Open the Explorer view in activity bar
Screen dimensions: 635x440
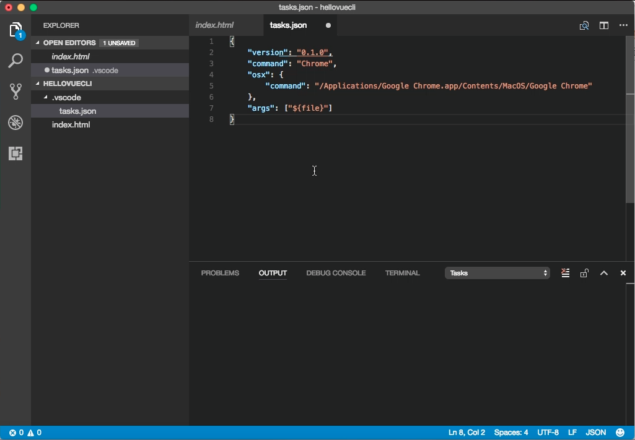[15, 30]
